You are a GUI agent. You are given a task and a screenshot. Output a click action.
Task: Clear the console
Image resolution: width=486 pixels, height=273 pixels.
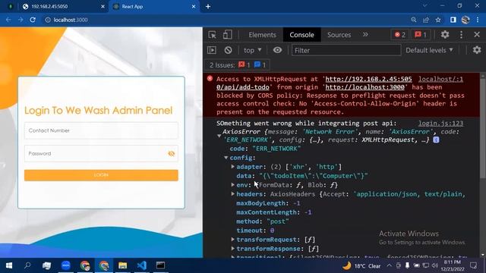pyautogui.click(x=228, y=50)
